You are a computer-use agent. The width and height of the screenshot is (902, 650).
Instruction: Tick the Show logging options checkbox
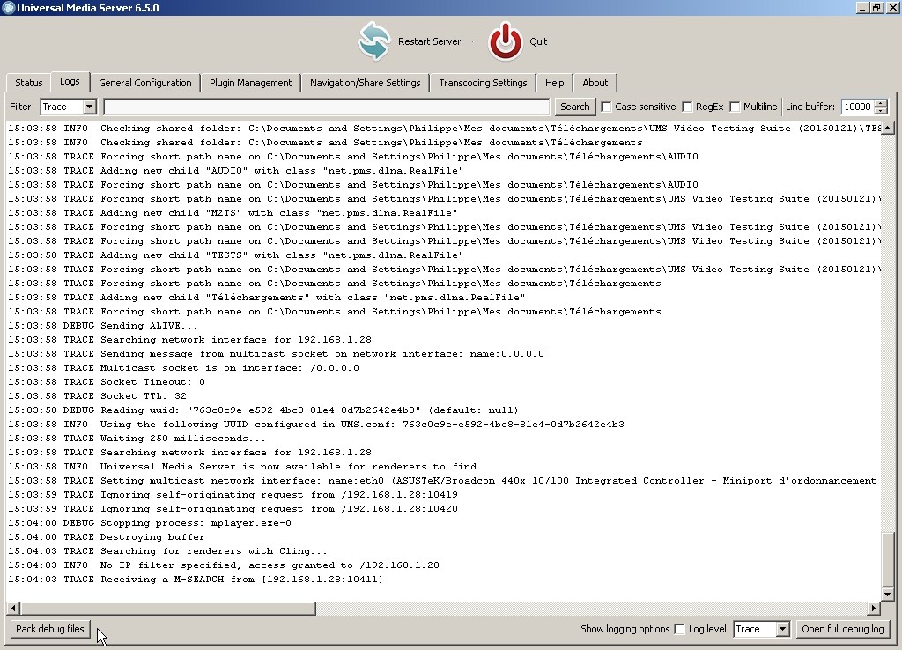(679, 629)
